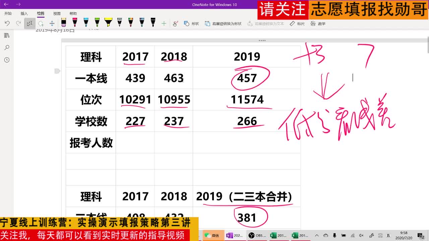Pick the light blue pen
Viewport: 429px width, 241px height.
pyautogui.click(x=86, y=23)
